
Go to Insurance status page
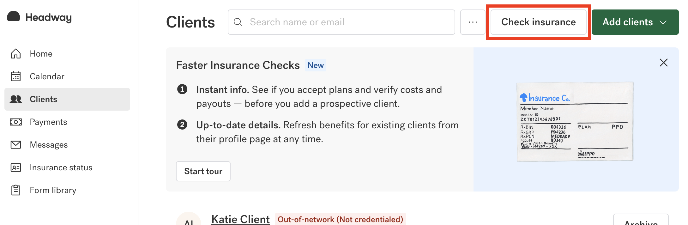61,167
